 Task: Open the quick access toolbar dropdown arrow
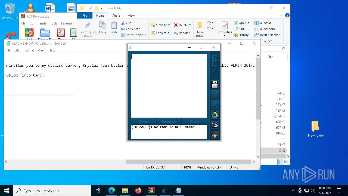tap(101, 8)
